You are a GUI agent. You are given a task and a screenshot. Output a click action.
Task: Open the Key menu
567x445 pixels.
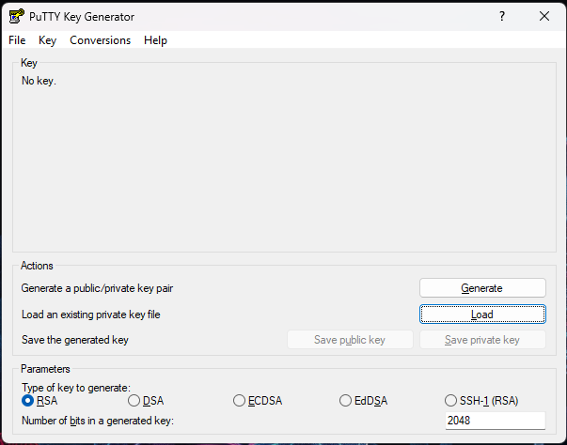[47, 40]
